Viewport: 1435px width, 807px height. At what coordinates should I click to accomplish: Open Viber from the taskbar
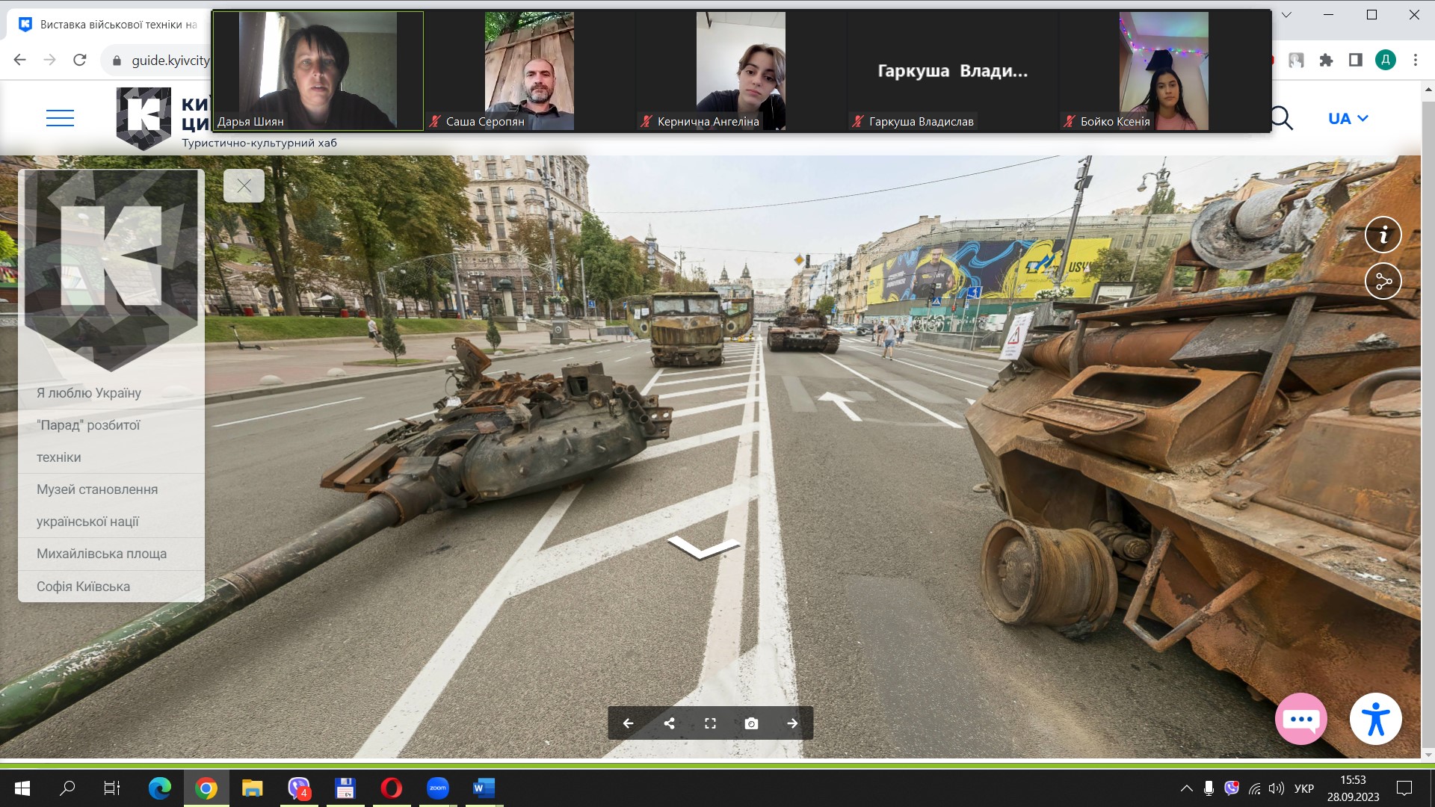(x=298, y=788)
